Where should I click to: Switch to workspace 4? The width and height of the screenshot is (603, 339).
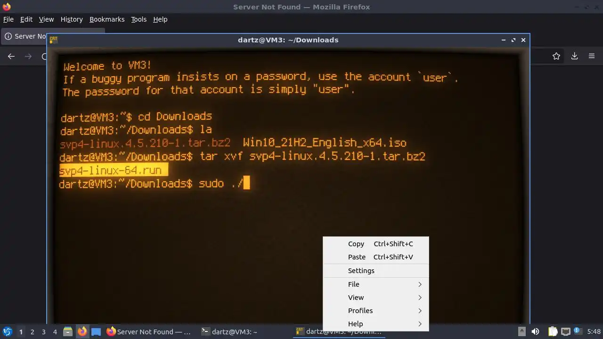pyautogui.click(x=55, y=332)
